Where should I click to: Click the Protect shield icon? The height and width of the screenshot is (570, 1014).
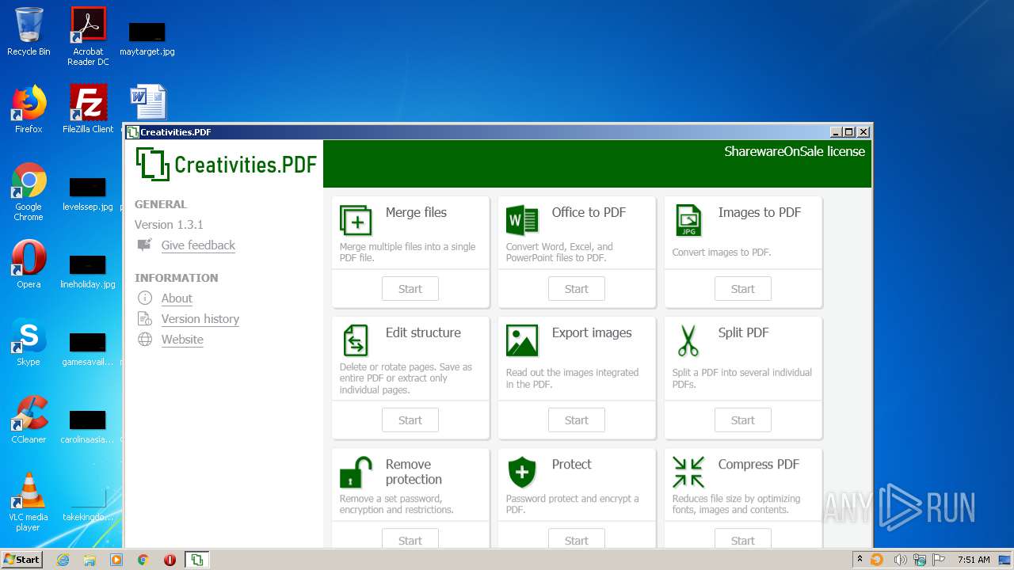tap(522, 472)
